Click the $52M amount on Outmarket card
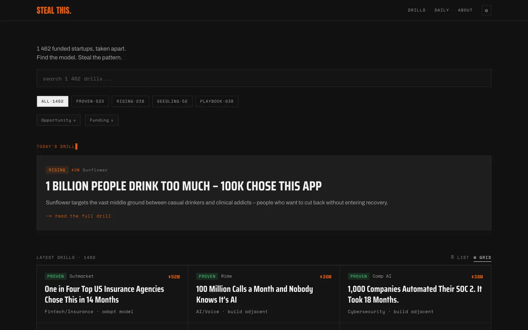The image size is (528, 330). pos(174,277)
